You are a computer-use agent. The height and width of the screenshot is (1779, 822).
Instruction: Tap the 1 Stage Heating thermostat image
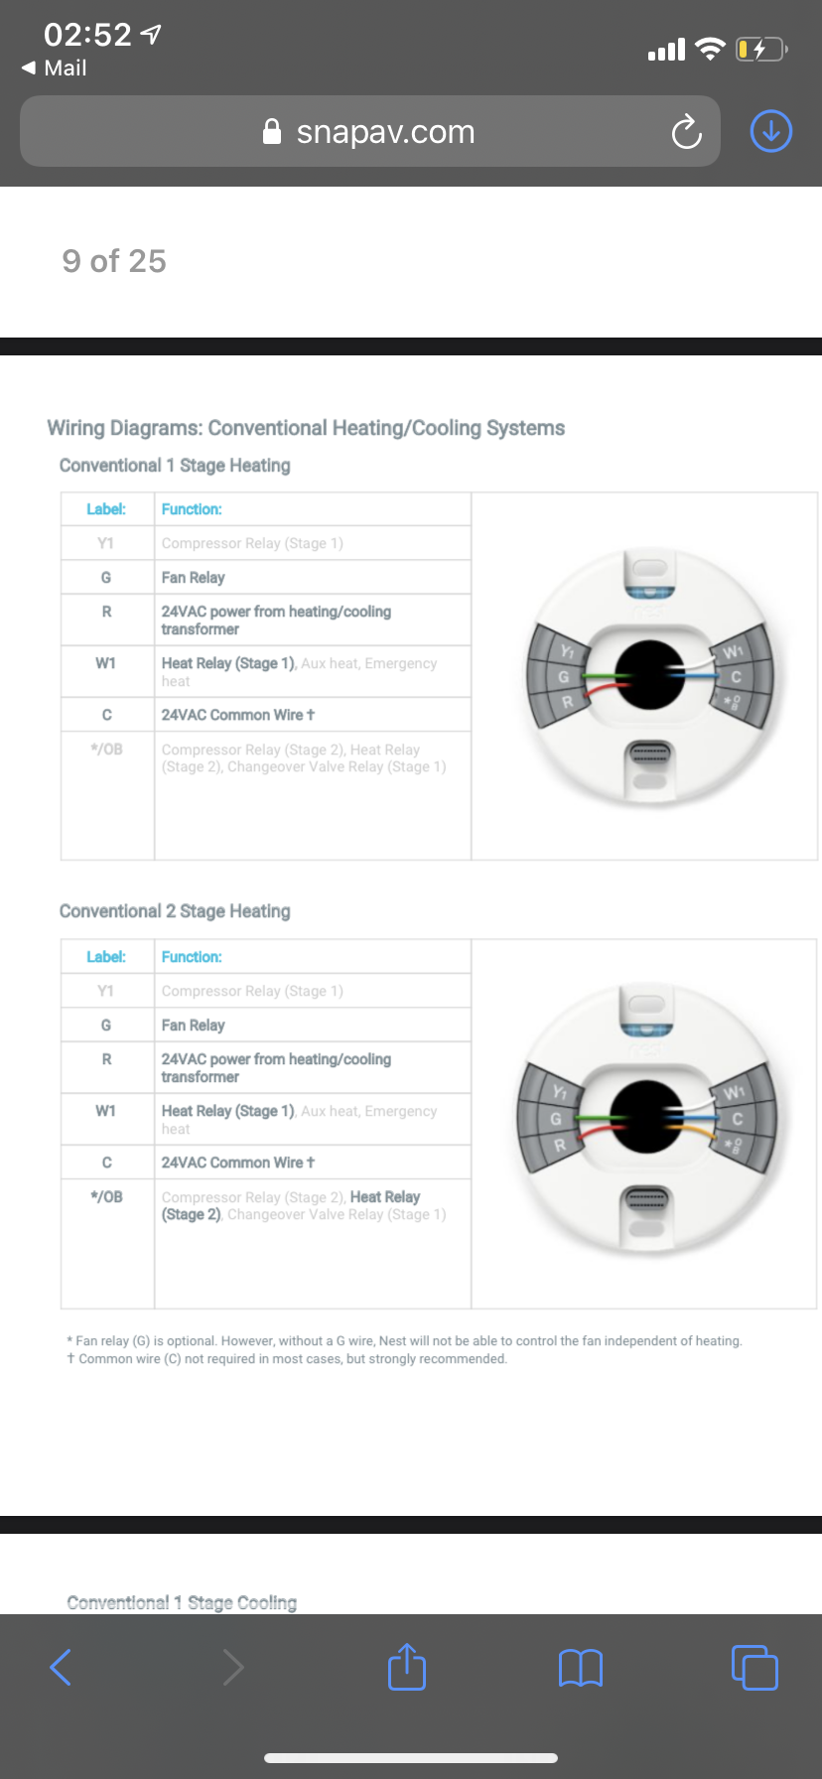(x=649, y=678)
